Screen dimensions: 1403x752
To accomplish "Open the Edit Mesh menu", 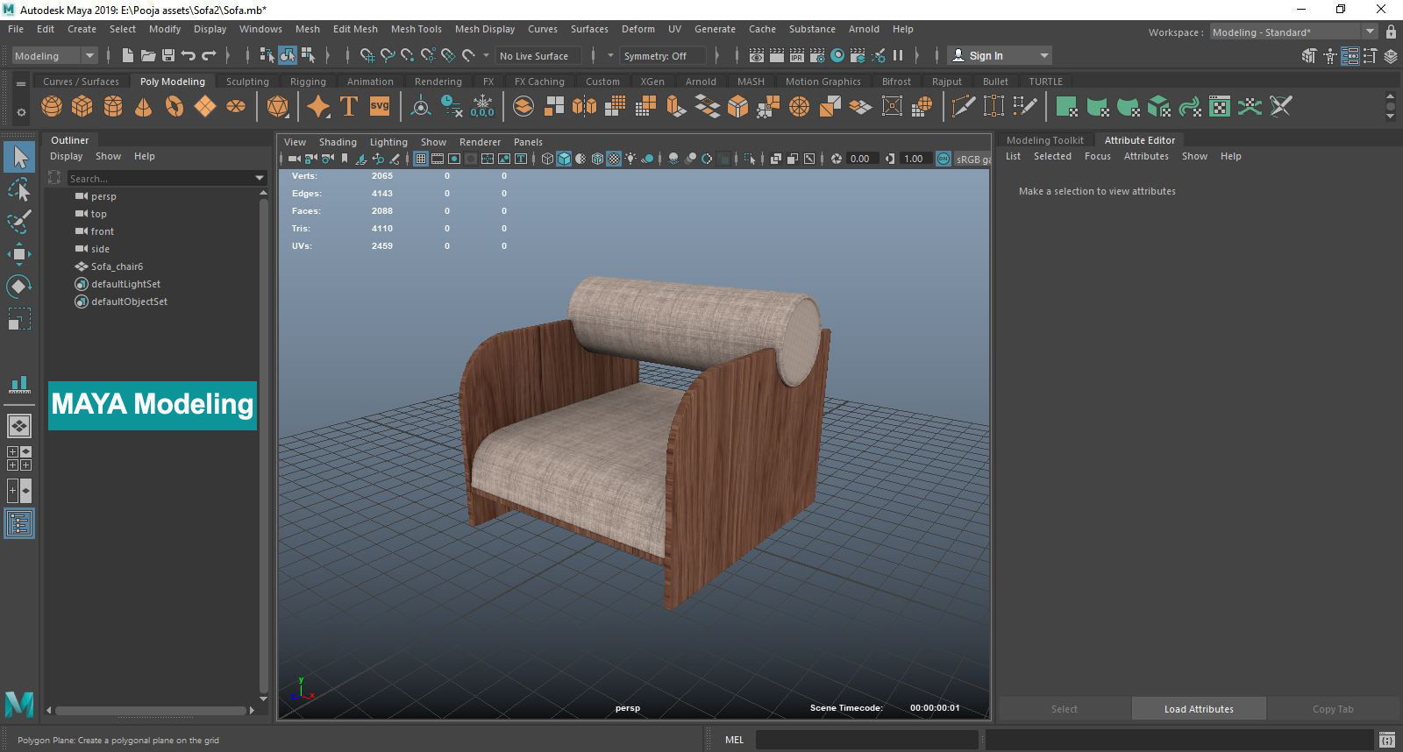I will (355, 29).
